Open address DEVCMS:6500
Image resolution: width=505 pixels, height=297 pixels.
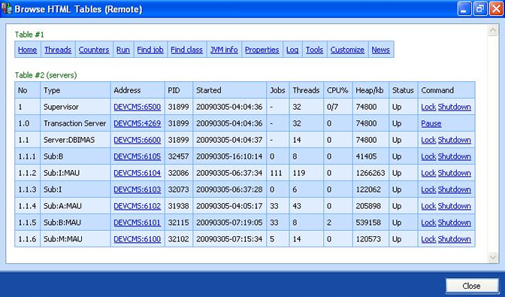click(x=138, y=107)
